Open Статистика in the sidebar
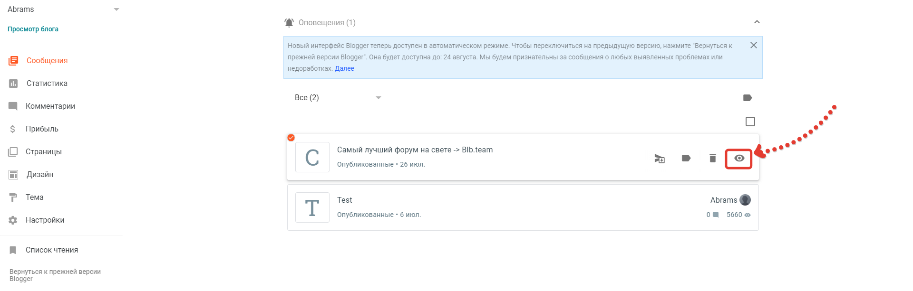 [47, 84]
